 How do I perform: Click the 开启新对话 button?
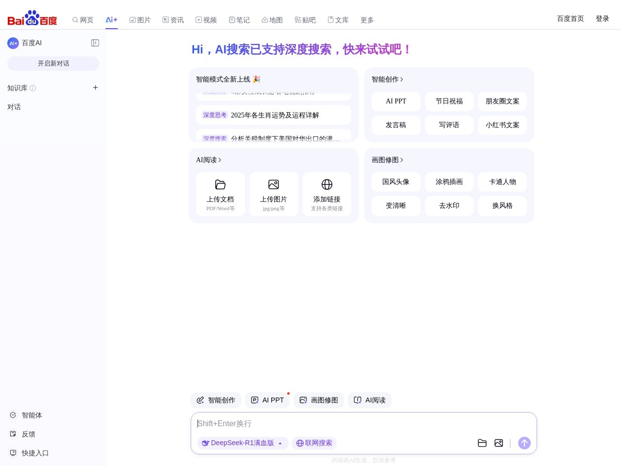pos(53,64)
